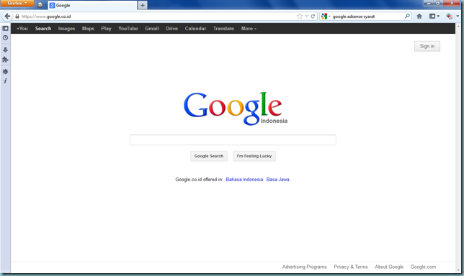Click the Sign in button
This screenshot has height=276, width=464.
(x=427, y=46)
